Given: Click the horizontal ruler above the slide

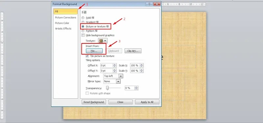Looking at the screenshot, I should coord(184,4).
